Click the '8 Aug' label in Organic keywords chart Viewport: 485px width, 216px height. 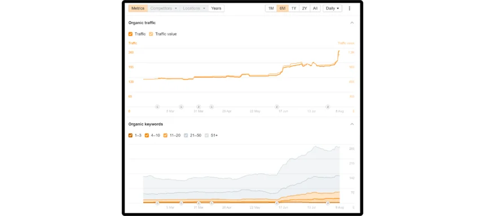tap(339, 208)
